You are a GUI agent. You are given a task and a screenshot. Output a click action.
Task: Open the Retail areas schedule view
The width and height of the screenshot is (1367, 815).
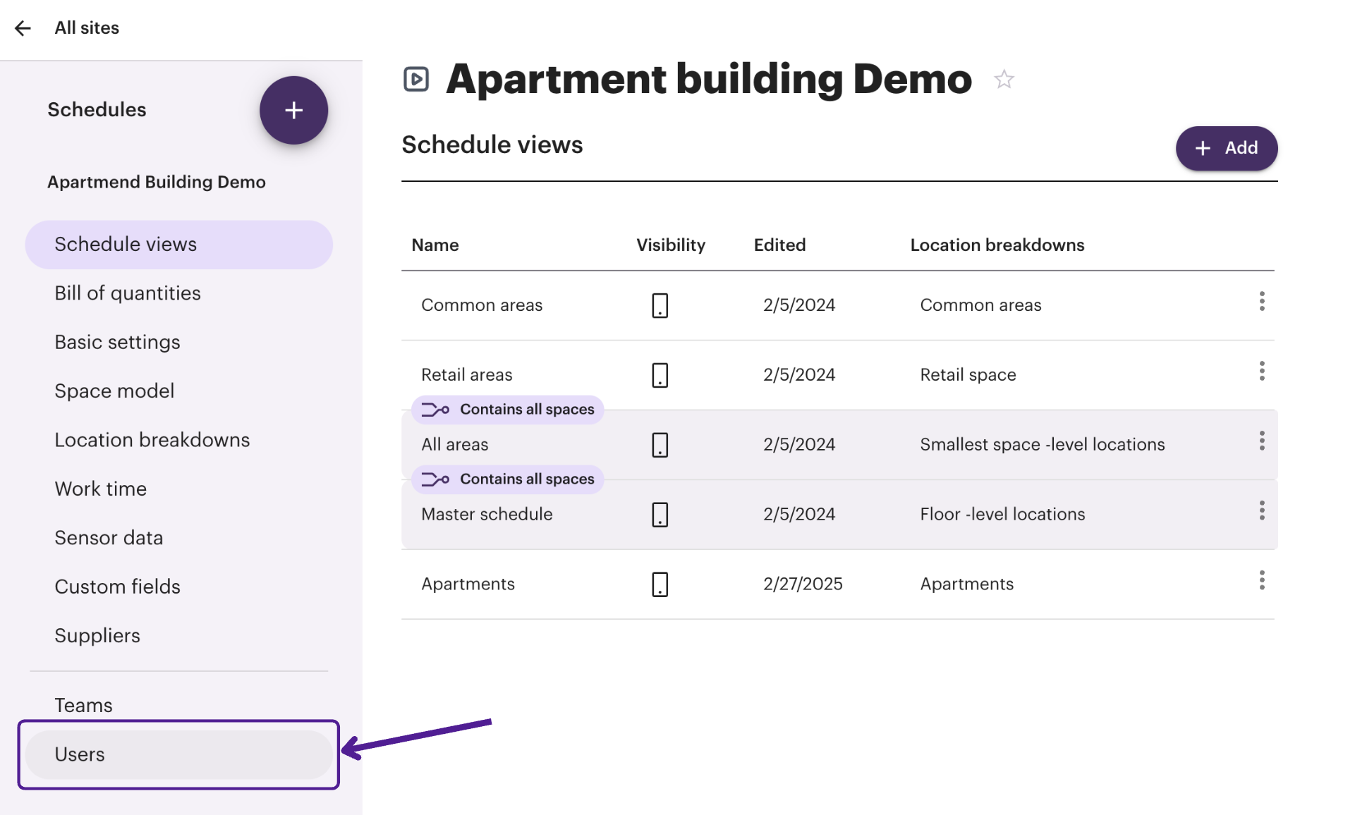click(x=467, y=375)
